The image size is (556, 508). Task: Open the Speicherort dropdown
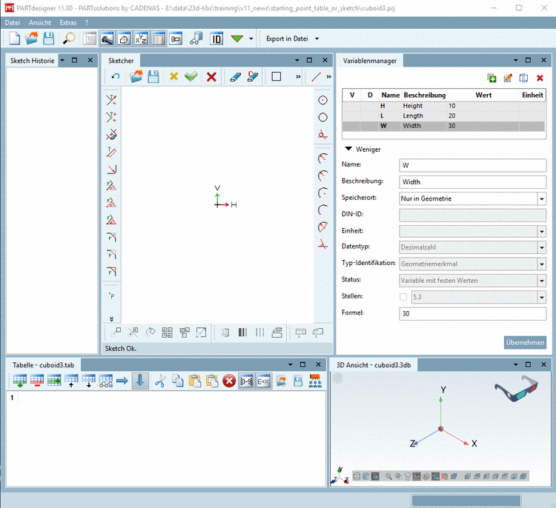(x=541, y=198)
